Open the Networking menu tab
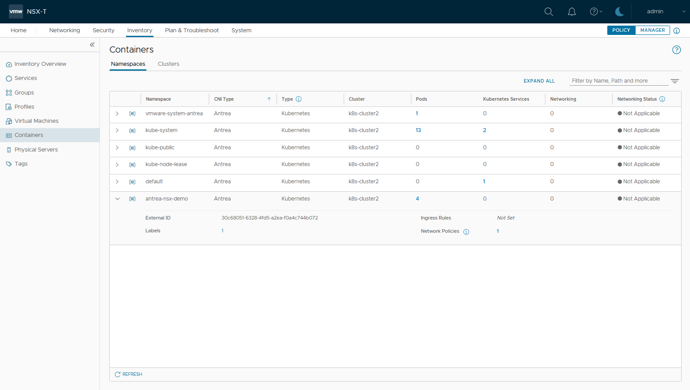This screenshot has height=390, width=690. 65,30
